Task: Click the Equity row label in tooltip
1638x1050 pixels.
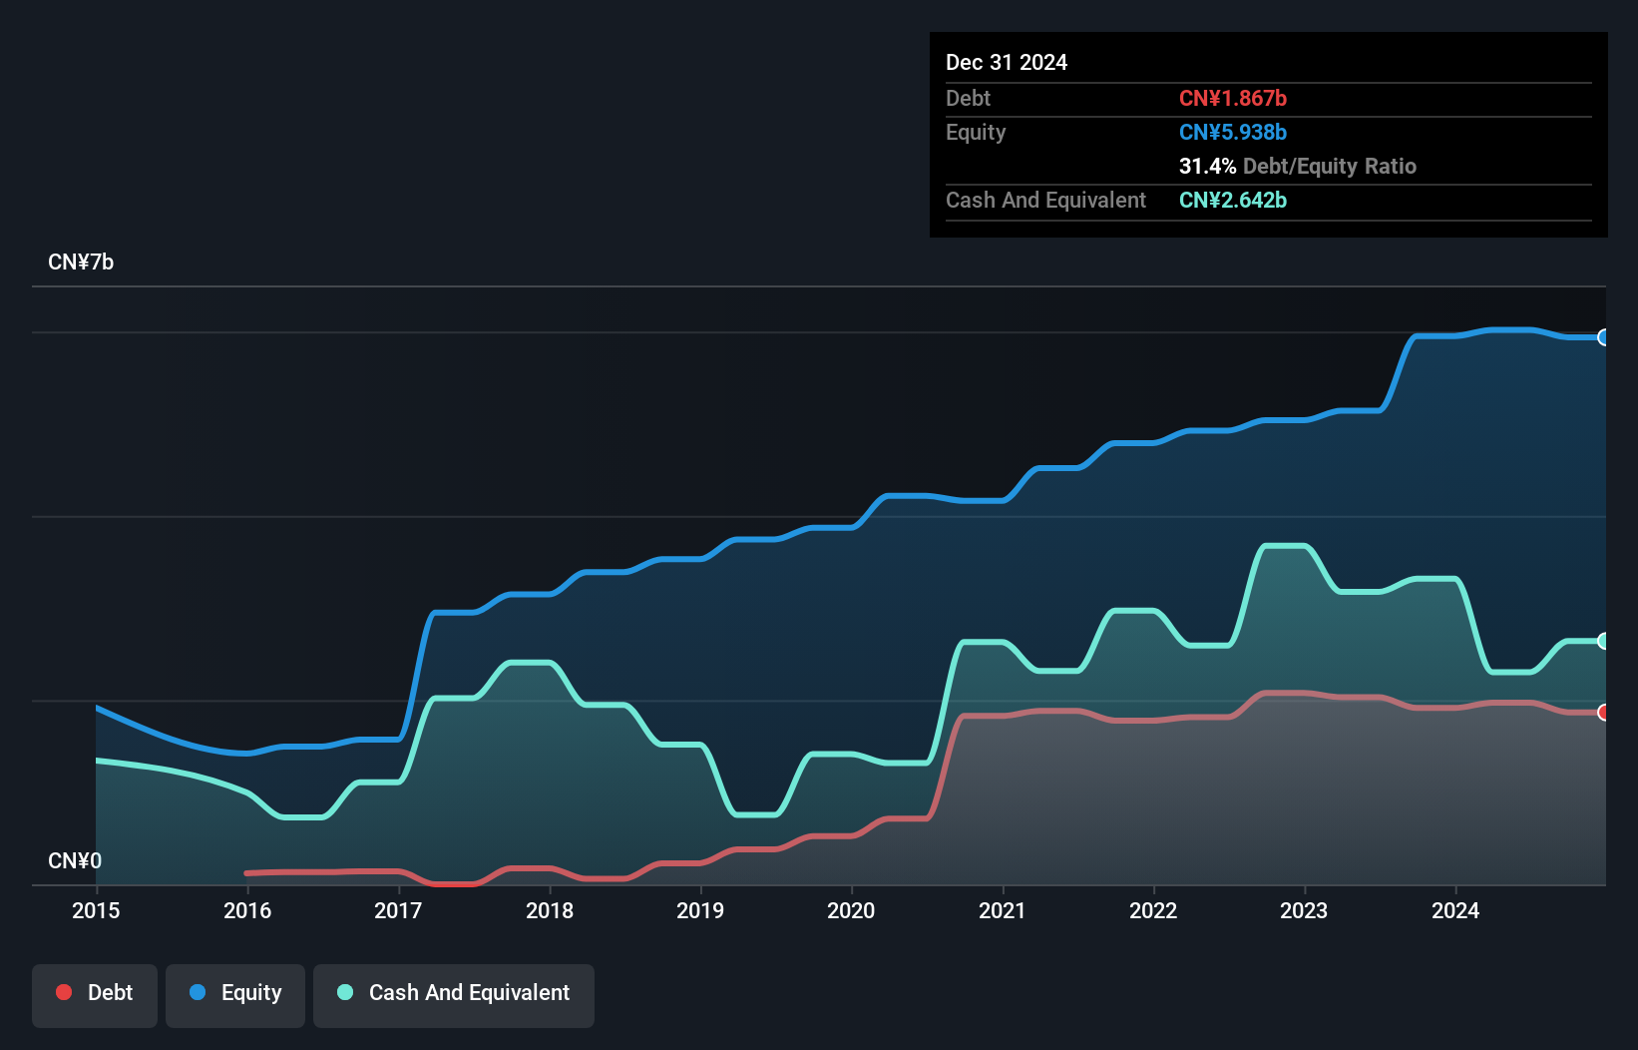Action: pos(976,132)
